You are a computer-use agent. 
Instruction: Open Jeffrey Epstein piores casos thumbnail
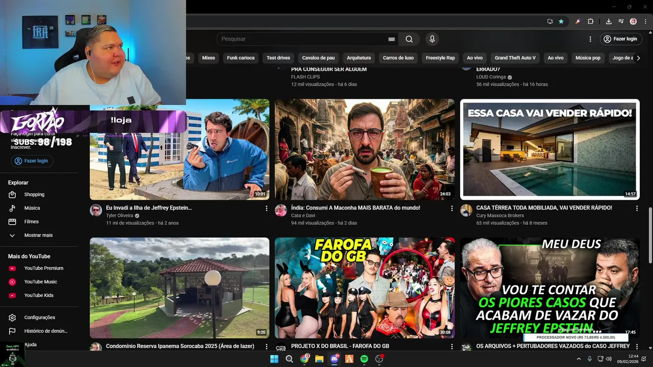pyautogui.click(x=550, y=288)
